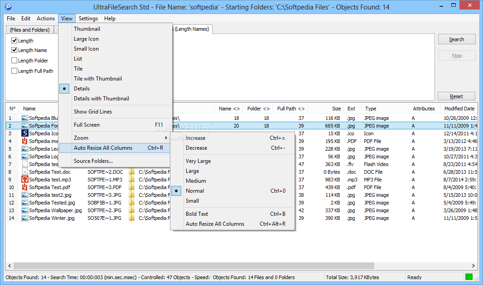This screenshot has width=483, height=285.
Task: Click the folder icon in the Softpedia test.mp3 row
Action: tap(132, 180)
